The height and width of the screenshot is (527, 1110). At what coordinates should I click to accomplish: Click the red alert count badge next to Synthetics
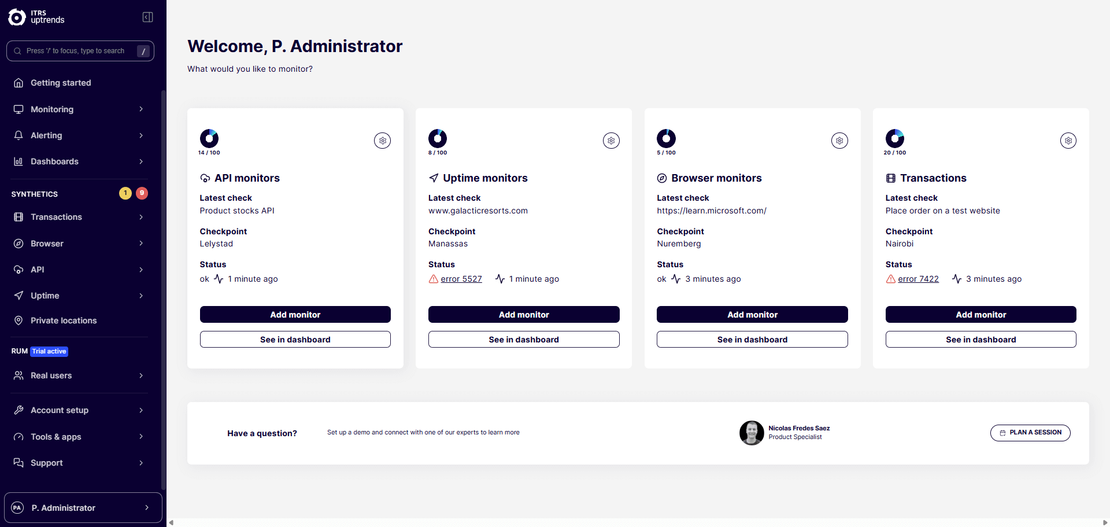[x=142, y=193]
